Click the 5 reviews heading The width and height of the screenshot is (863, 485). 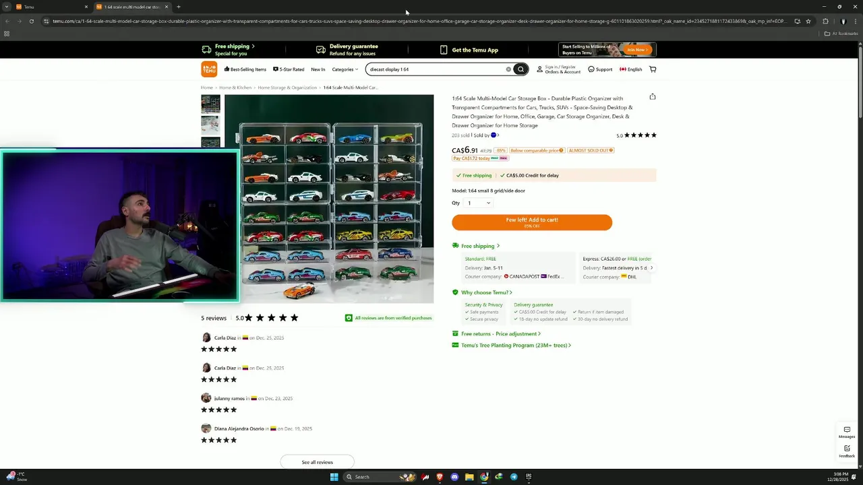tap(214, 318)
